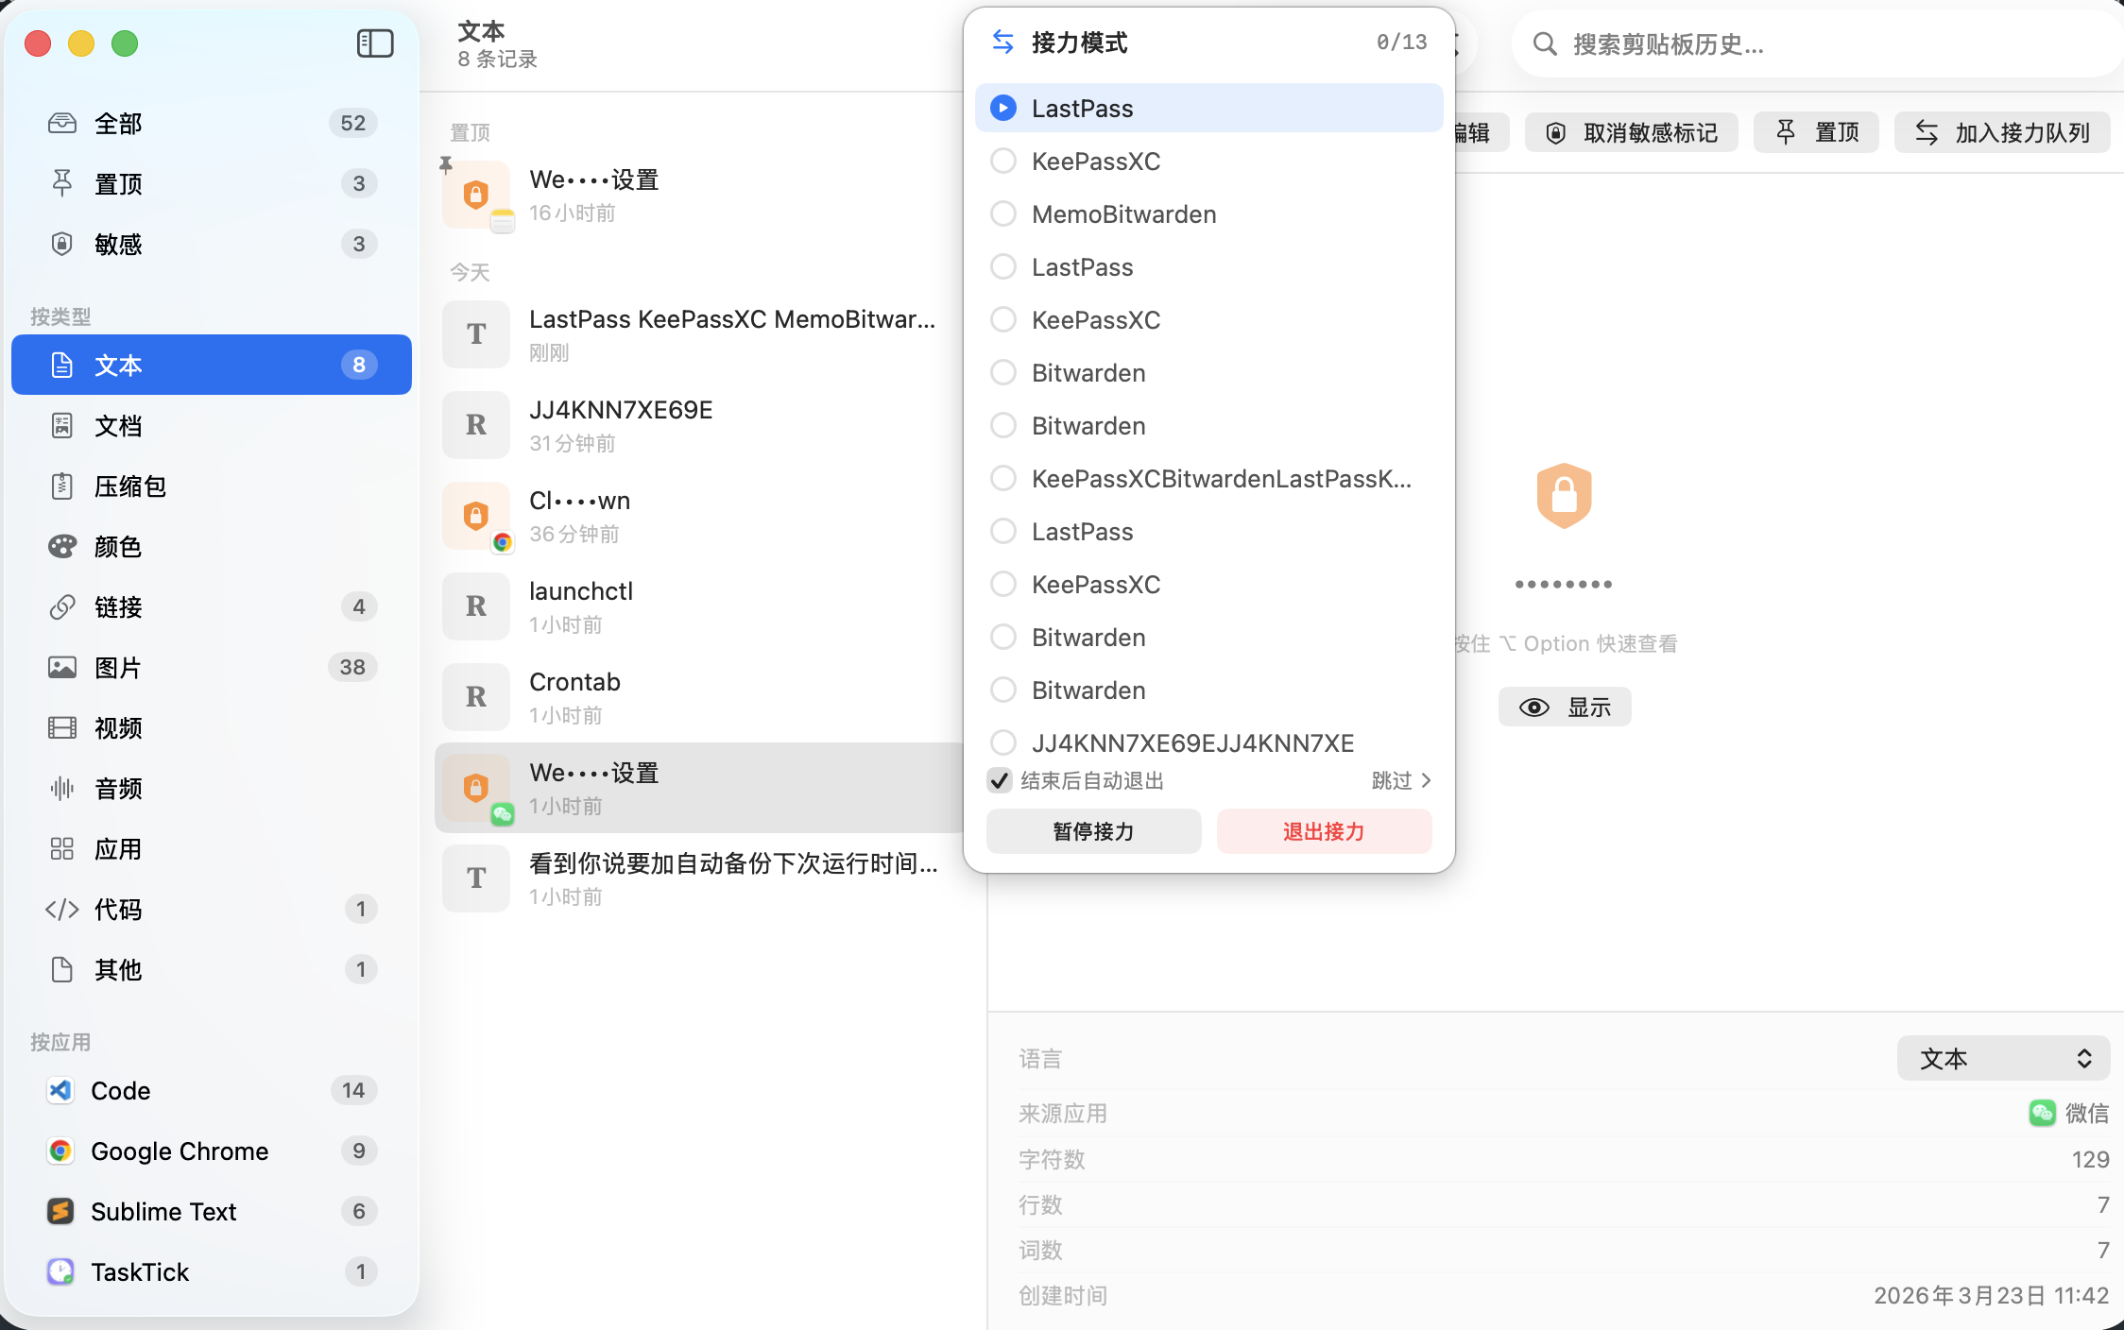2124x1330 pixels.
Task: Click the relay mode arrows icon
Action: (x=1002, y=43)
